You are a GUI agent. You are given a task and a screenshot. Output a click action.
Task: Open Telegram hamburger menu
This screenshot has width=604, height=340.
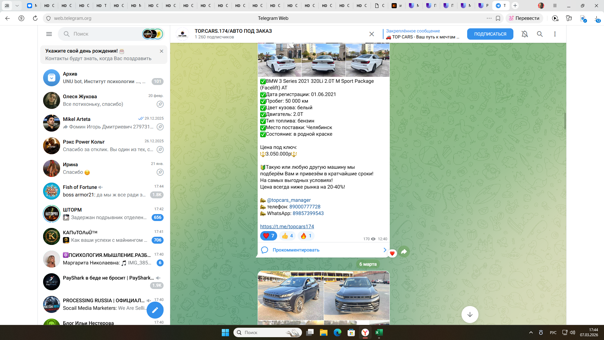[x=49, y=34]
